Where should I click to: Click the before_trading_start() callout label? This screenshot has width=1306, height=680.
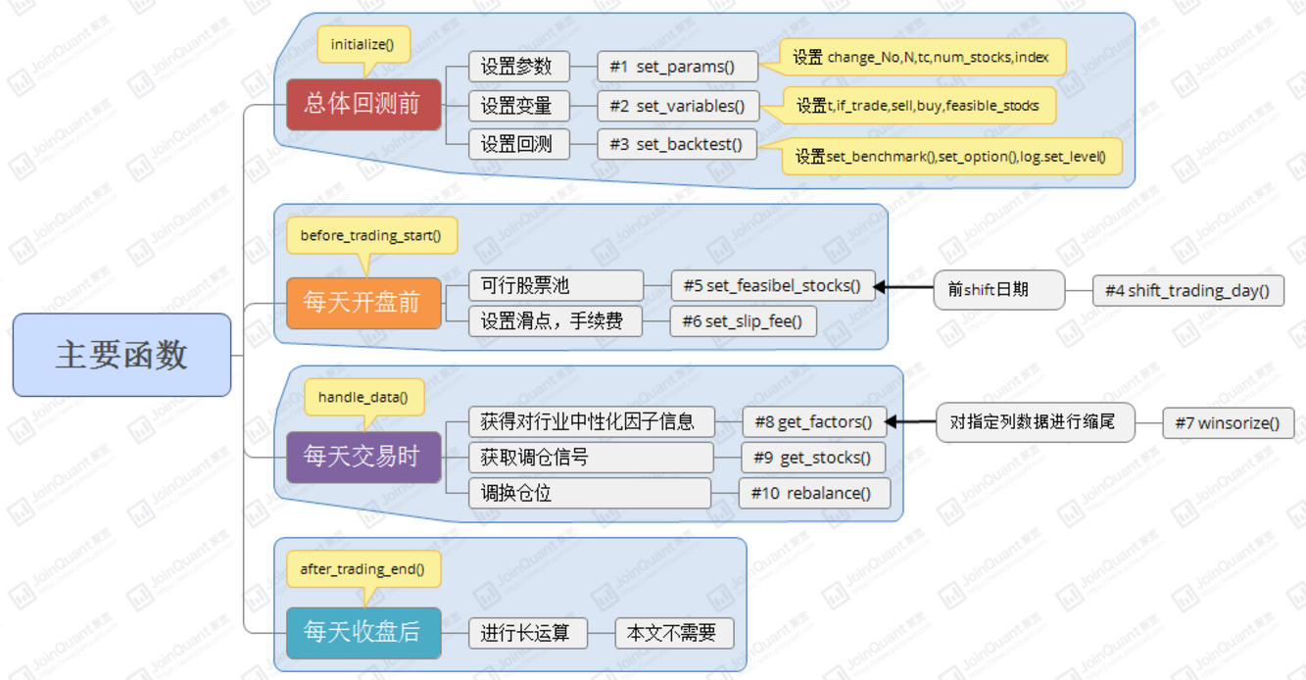coord(371,234)
